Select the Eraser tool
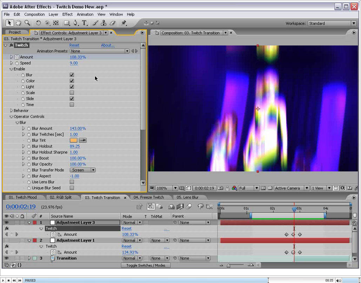Image resolution: width=361 pixels, height=283 pixels. tap(112, 23)
